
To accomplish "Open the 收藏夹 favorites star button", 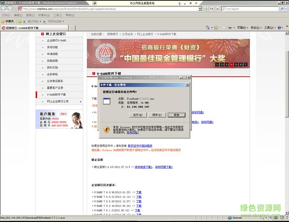I will click(x=8, y=21).
